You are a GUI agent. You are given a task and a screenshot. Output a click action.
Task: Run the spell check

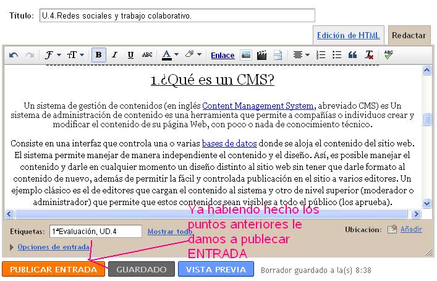pos(388,54)
